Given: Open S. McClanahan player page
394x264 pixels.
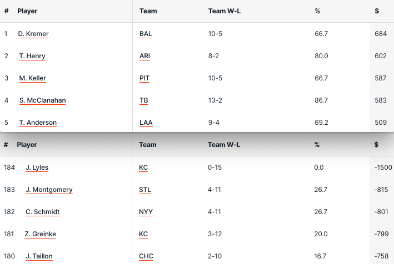Looking at the screenshot, I should coord(42,100).
